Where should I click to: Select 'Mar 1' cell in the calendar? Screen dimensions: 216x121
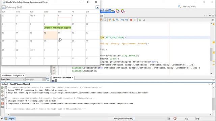coord(36,52)
